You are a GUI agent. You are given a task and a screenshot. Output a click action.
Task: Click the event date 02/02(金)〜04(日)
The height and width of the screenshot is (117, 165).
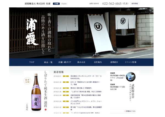[x=117, y=75]
